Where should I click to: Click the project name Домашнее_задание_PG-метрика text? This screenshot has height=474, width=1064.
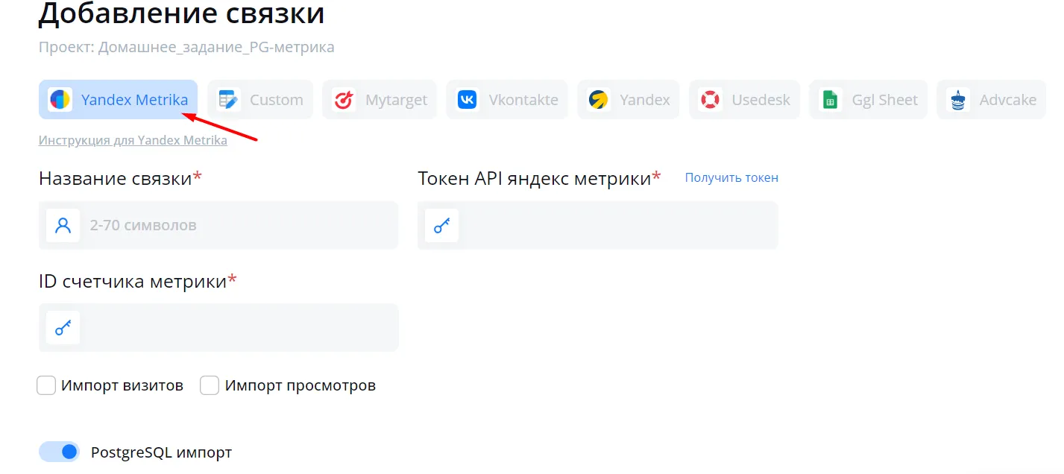pyautogui.click(x=217, y=47)
